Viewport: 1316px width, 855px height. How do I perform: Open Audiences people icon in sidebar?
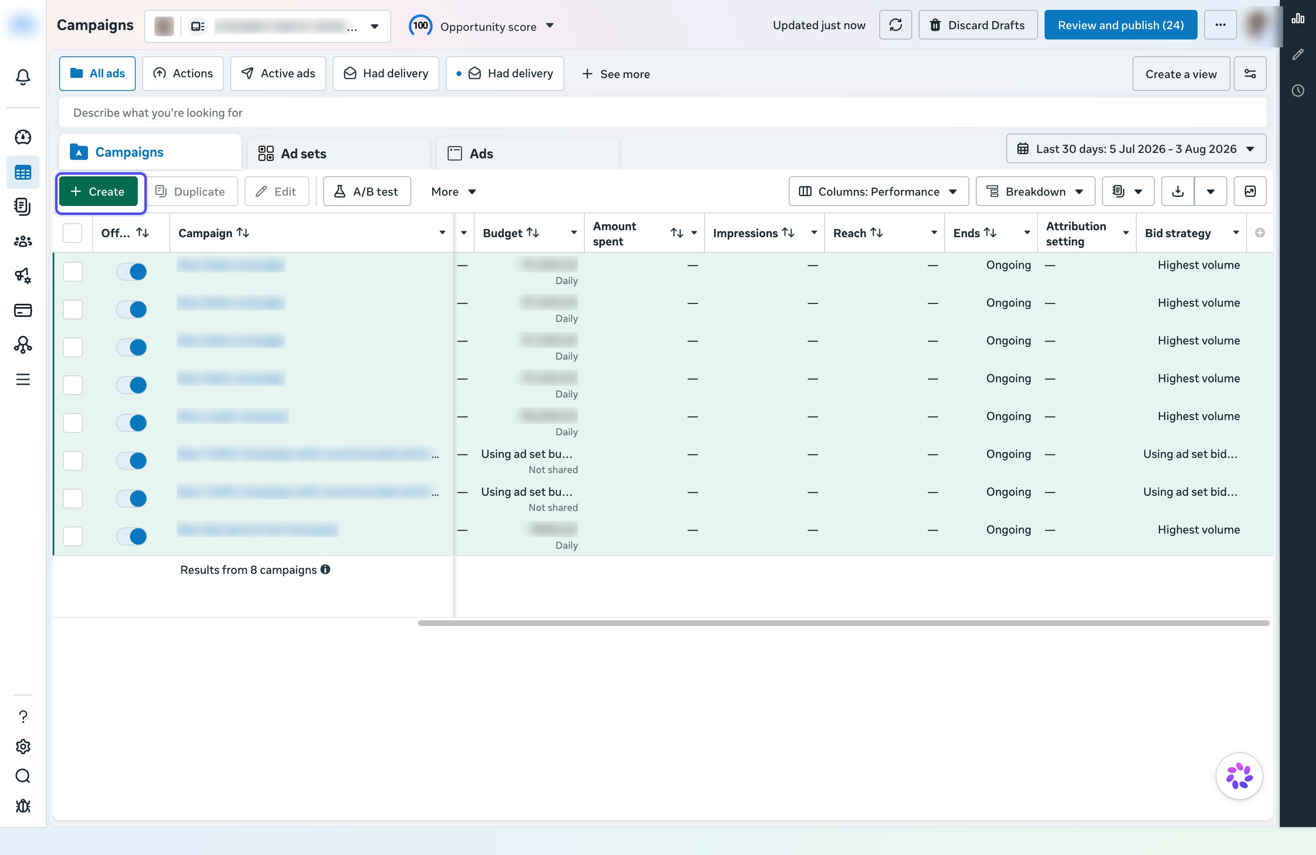(x=23, y=242)
